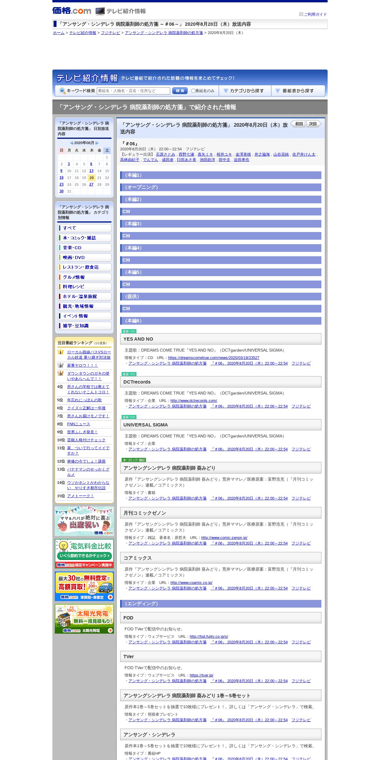Viewport: 380px width, 760px height.
Task: Expand 番組表から探す dropdown
Action: [x=298, y=91]
